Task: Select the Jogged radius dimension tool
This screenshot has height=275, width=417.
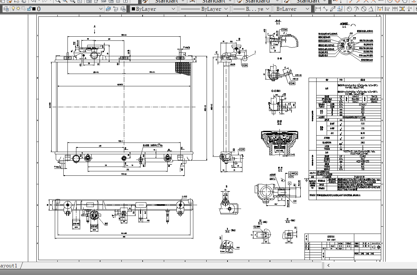Action: pyautogui.click(x=356, y=9)
